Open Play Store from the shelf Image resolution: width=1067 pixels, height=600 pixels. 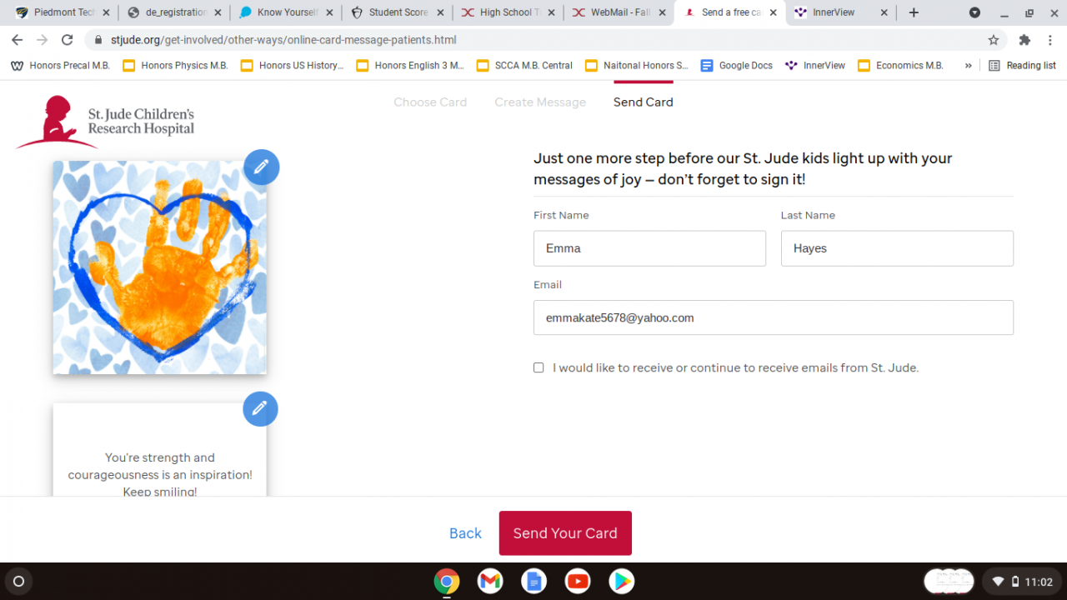(621, 581)
